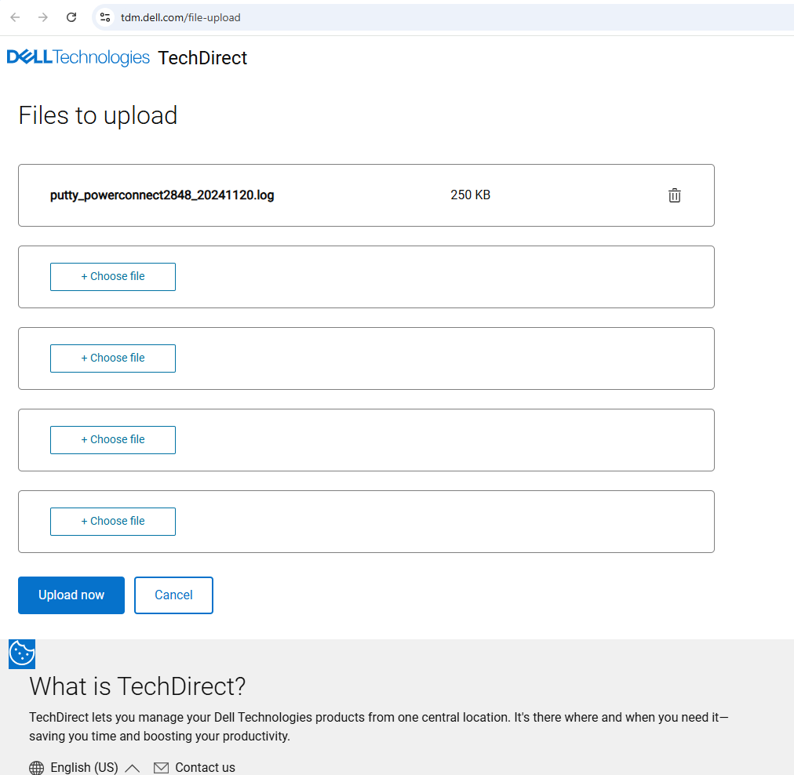Viewport: 794px width, 775px height.
Task: Click the browser forward arrow
Action: coord(43,17)
